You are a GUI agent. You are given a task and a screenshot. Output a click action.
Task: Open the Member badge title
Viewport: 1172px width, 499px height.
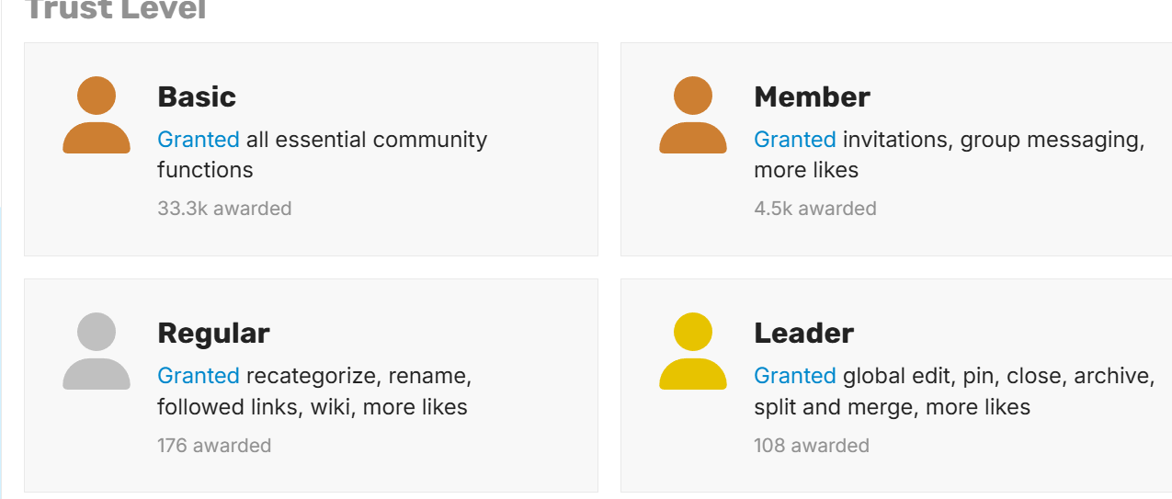[x=812, y=96]
